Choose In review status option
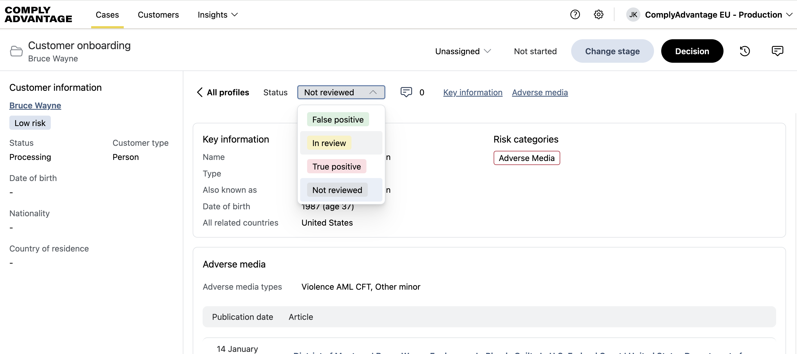Screen dimensions: 797x354 tap(329, 143)
